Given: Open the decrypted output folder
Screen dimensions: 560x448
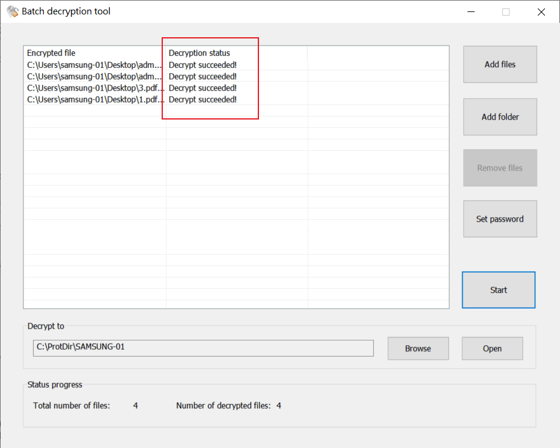Looking at the screenshot, I should point(492,348).
